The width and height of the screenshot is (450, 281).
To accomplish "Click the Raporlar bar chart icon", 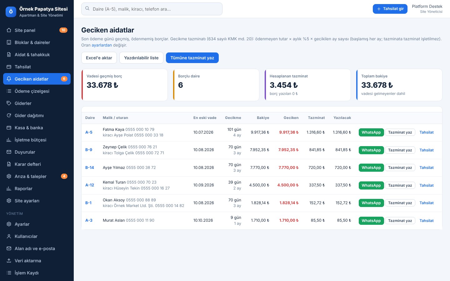I will point(9,189).
